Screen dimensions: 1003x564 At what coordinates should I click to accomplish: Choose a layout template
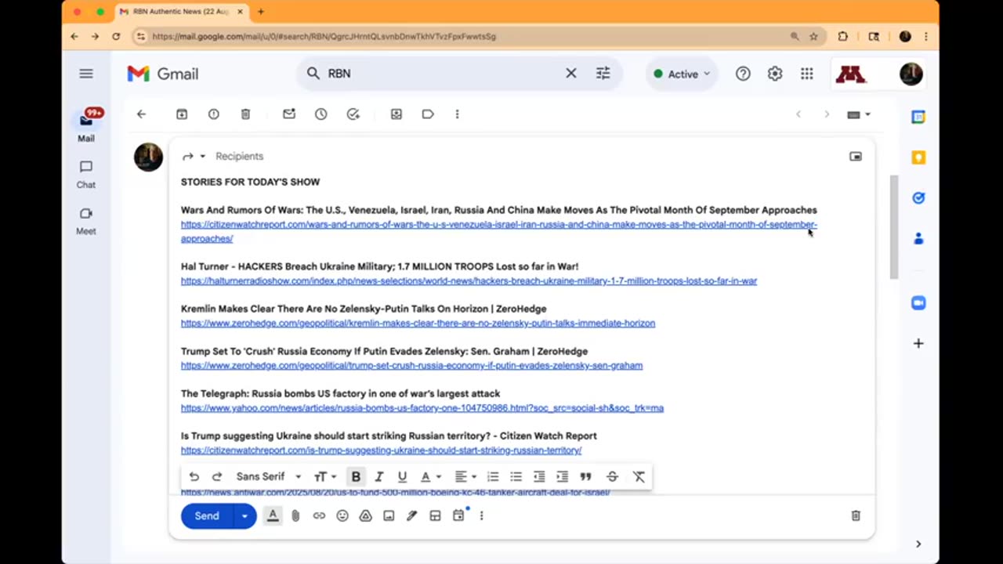pyautogui.click(x=435, y=515)
